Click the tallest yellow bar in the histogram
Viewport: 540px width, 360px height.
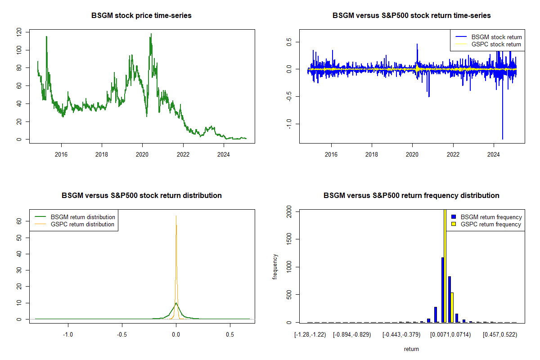(445, 270)
